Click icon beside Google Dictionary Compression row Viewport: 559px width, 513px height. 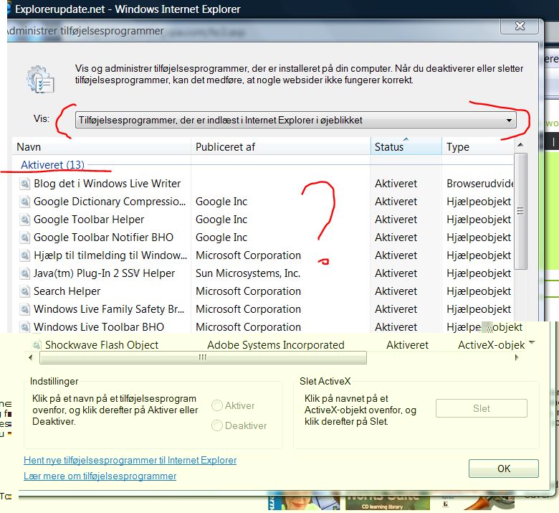(x=24, y=202)
